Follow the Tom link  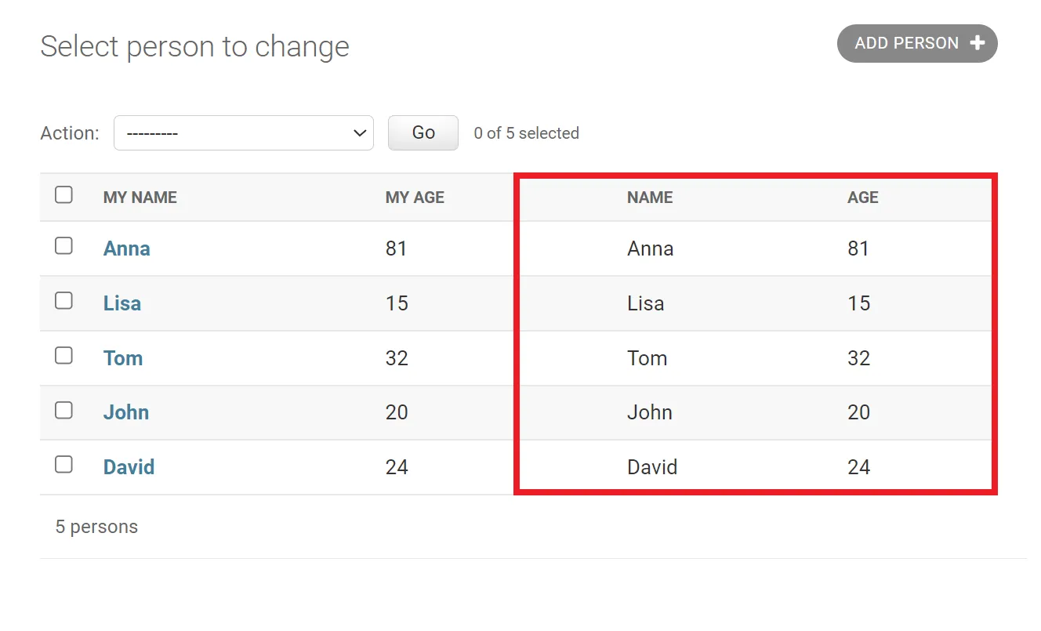[x=123, y=358]
